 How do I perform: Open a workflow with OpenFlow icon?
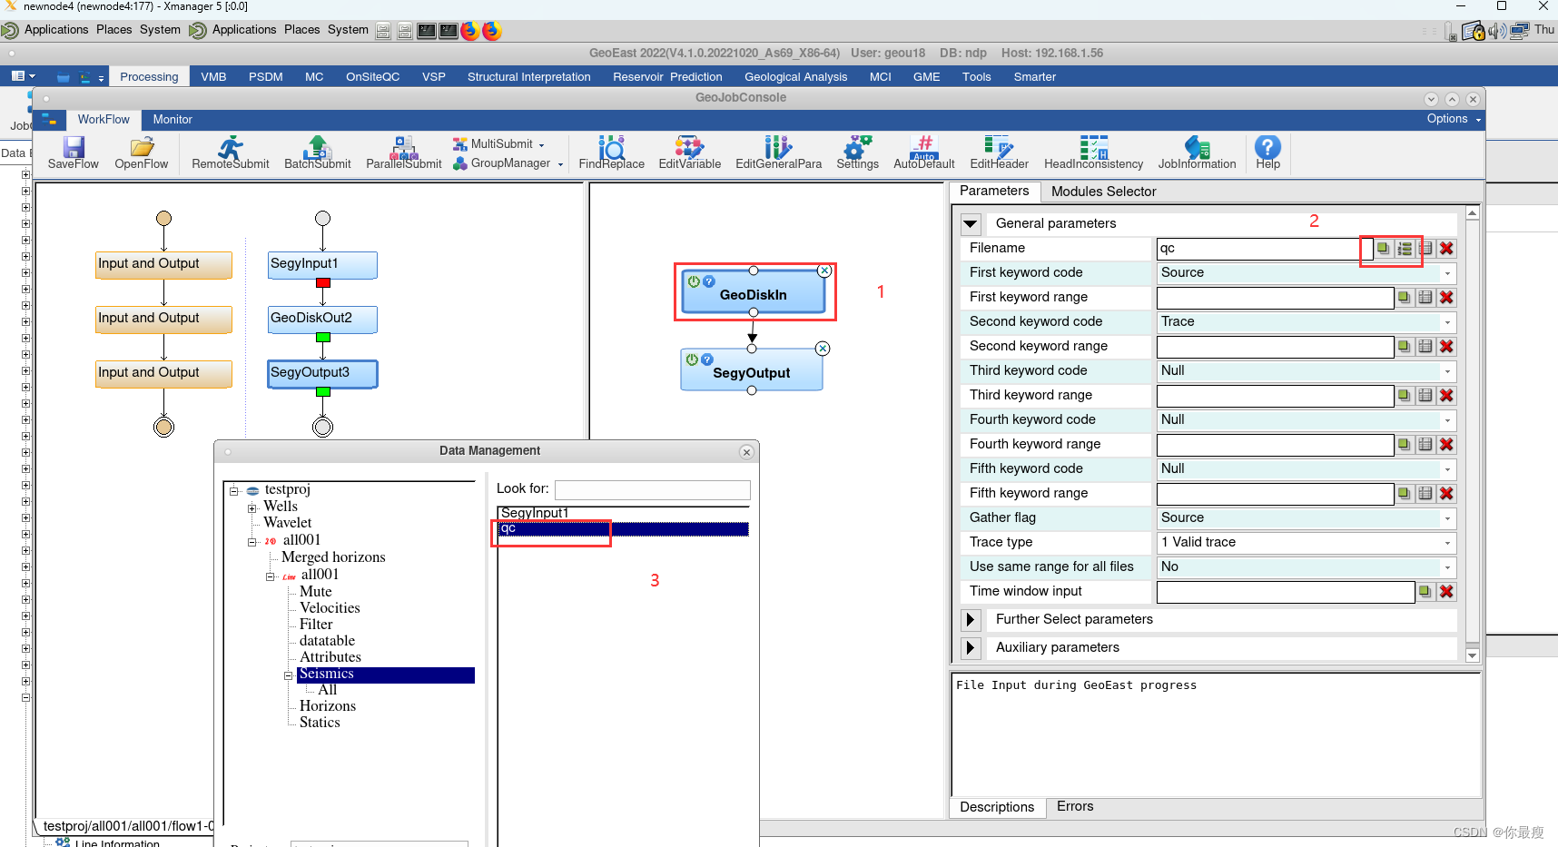pos(142,146)
